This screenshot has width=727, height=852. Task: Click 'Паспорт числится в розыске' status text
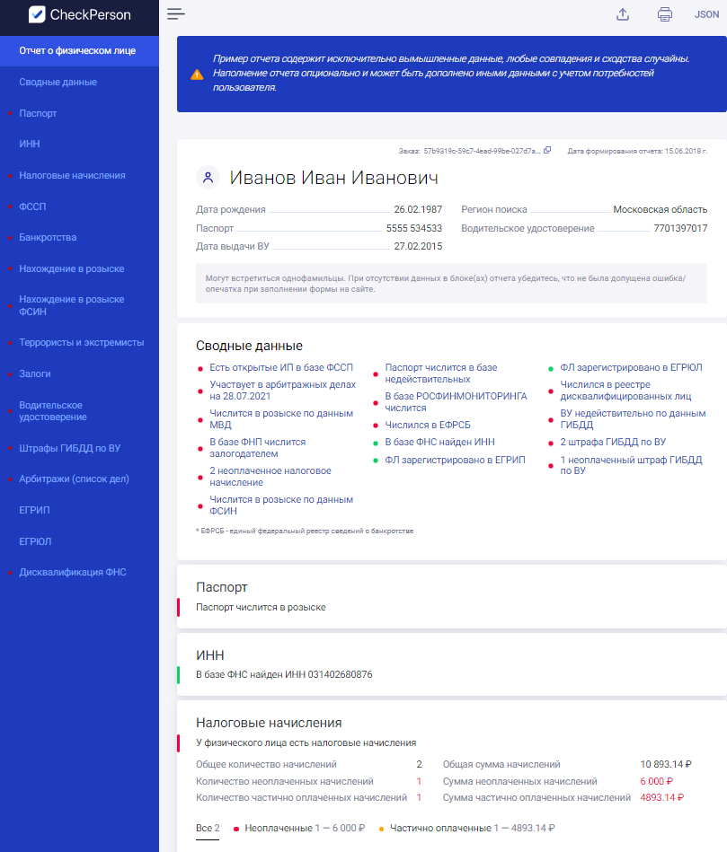coord(261,607)
